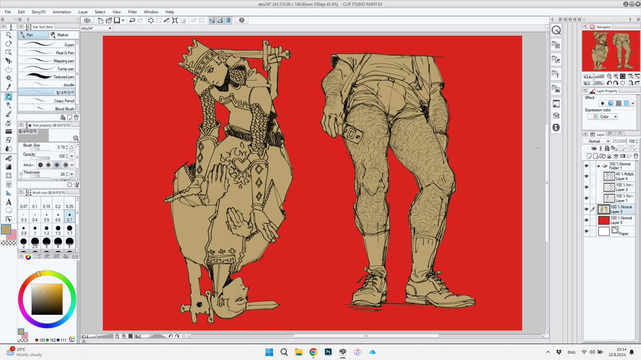
Task: Hide the Paper layer
Action: (x=587, y=231)
